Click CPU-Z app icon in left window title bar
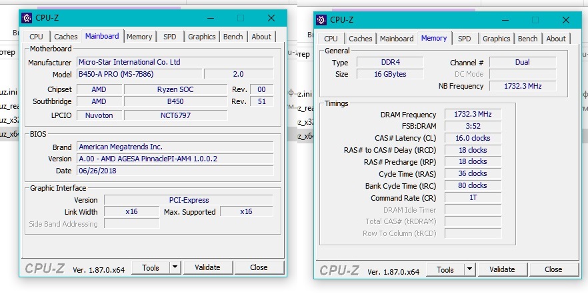The image size is (588, 294). click(27, 17)
